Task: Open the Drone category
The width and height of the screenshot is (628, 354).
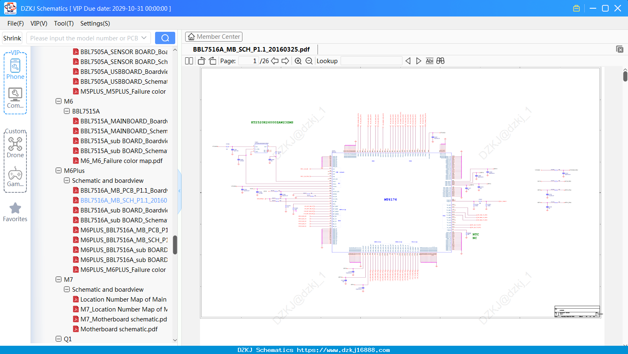Action: click(x=15, y=147)
